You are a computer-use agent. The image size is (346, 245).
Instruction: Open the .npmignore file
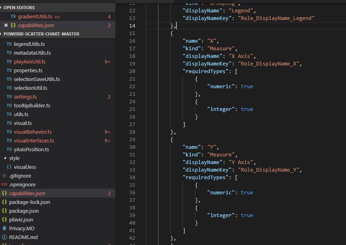tap(57, 184)
